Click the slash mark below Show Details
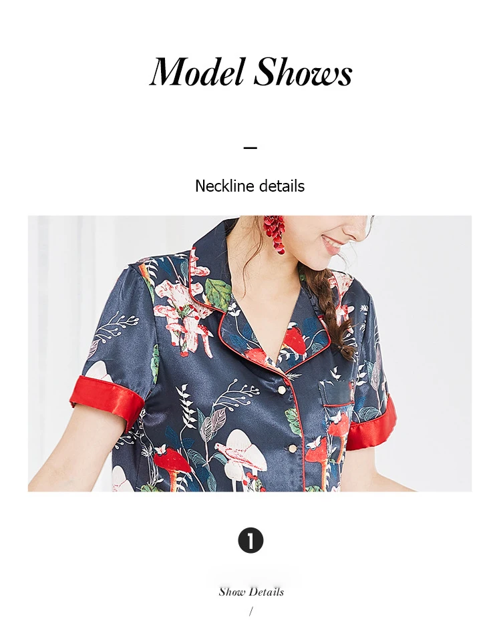The height and width of the screenshot is (627, 501). (251, 611)
